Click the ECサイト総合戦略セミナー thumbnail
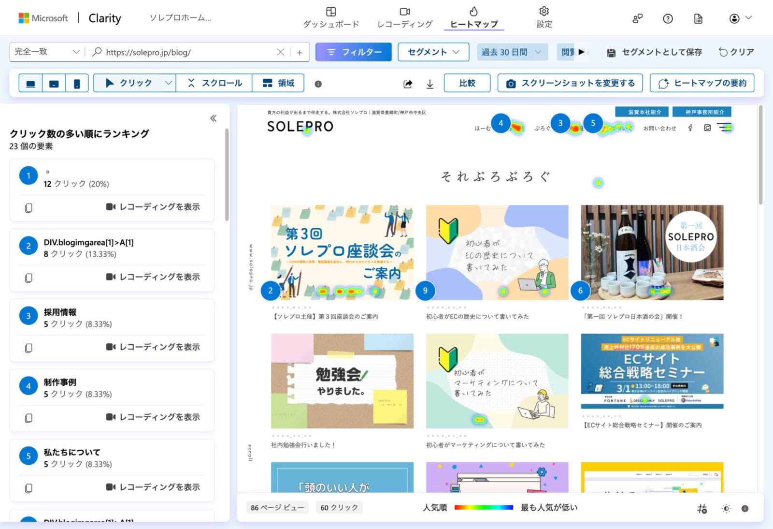Viewport: 773px width, 529px height. [652, 371]
